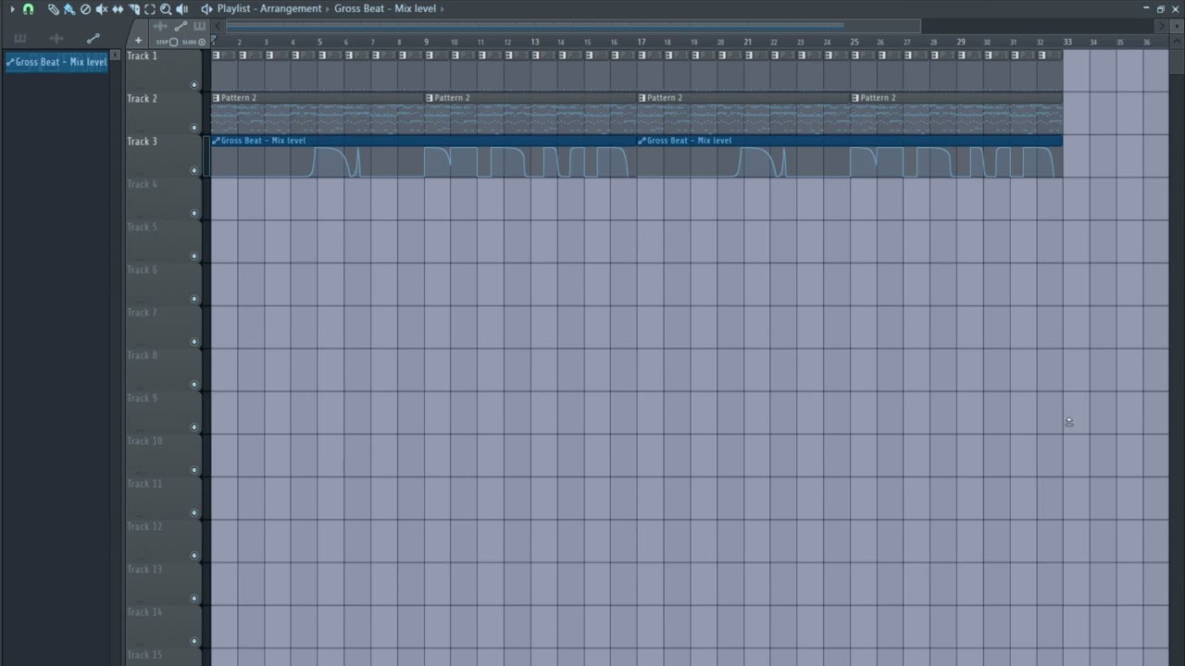Select the Select tool
The image size is (1185, 666).
(x=150, y=8)
